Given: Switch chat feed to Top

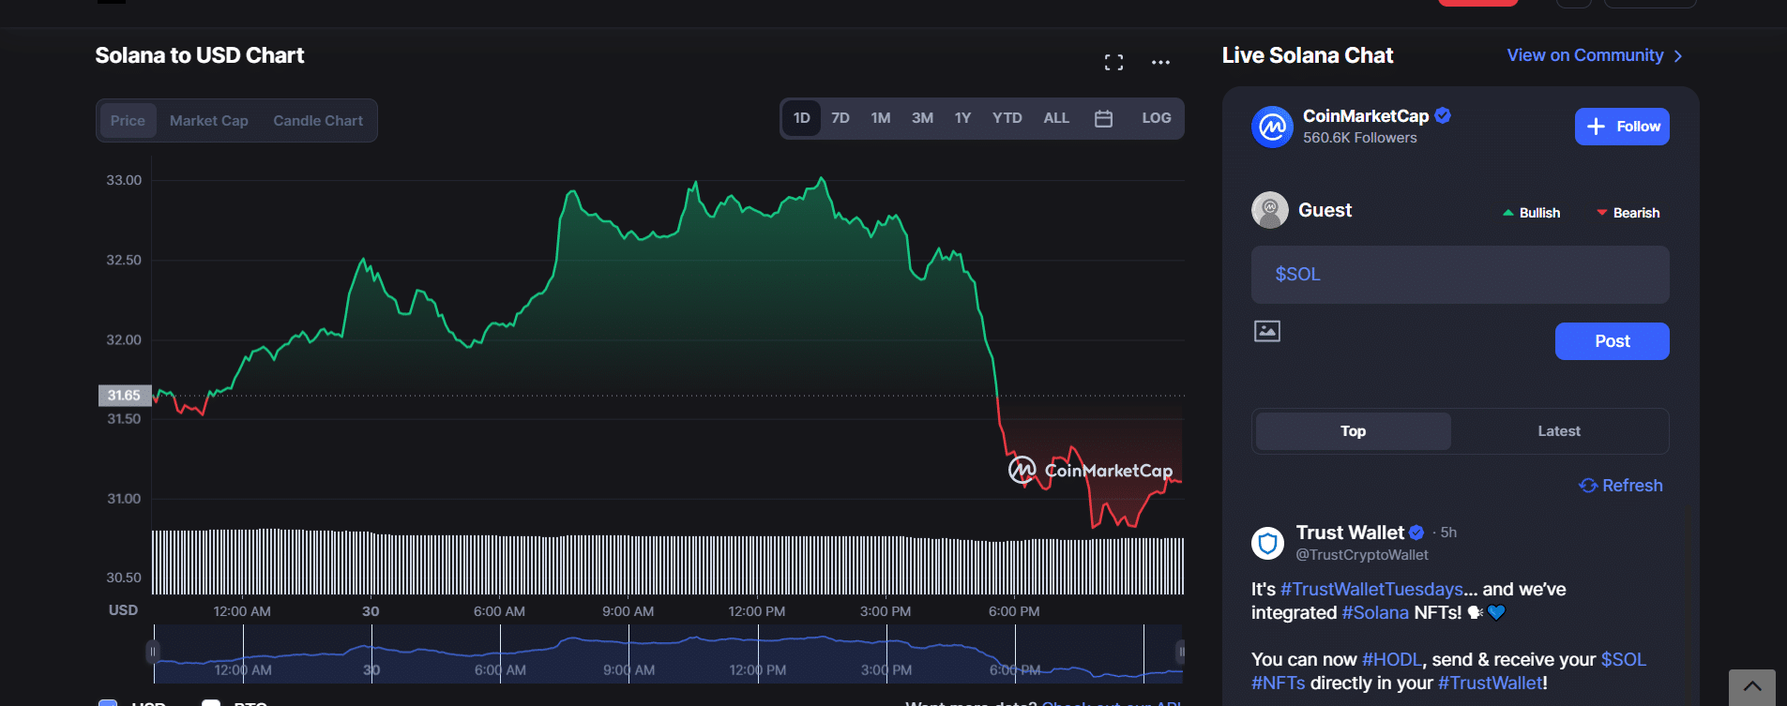Looking at the screenshot, I should click(1354, 431).
